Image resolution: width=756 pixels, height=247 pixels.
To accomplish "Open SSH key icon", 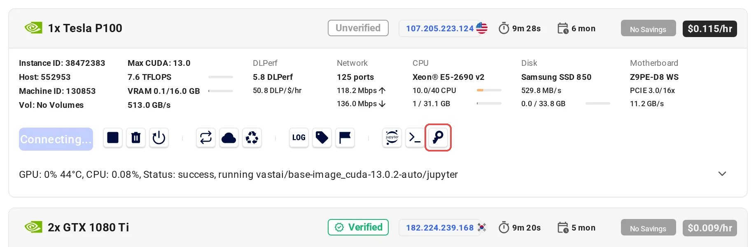I will (438, 137).
